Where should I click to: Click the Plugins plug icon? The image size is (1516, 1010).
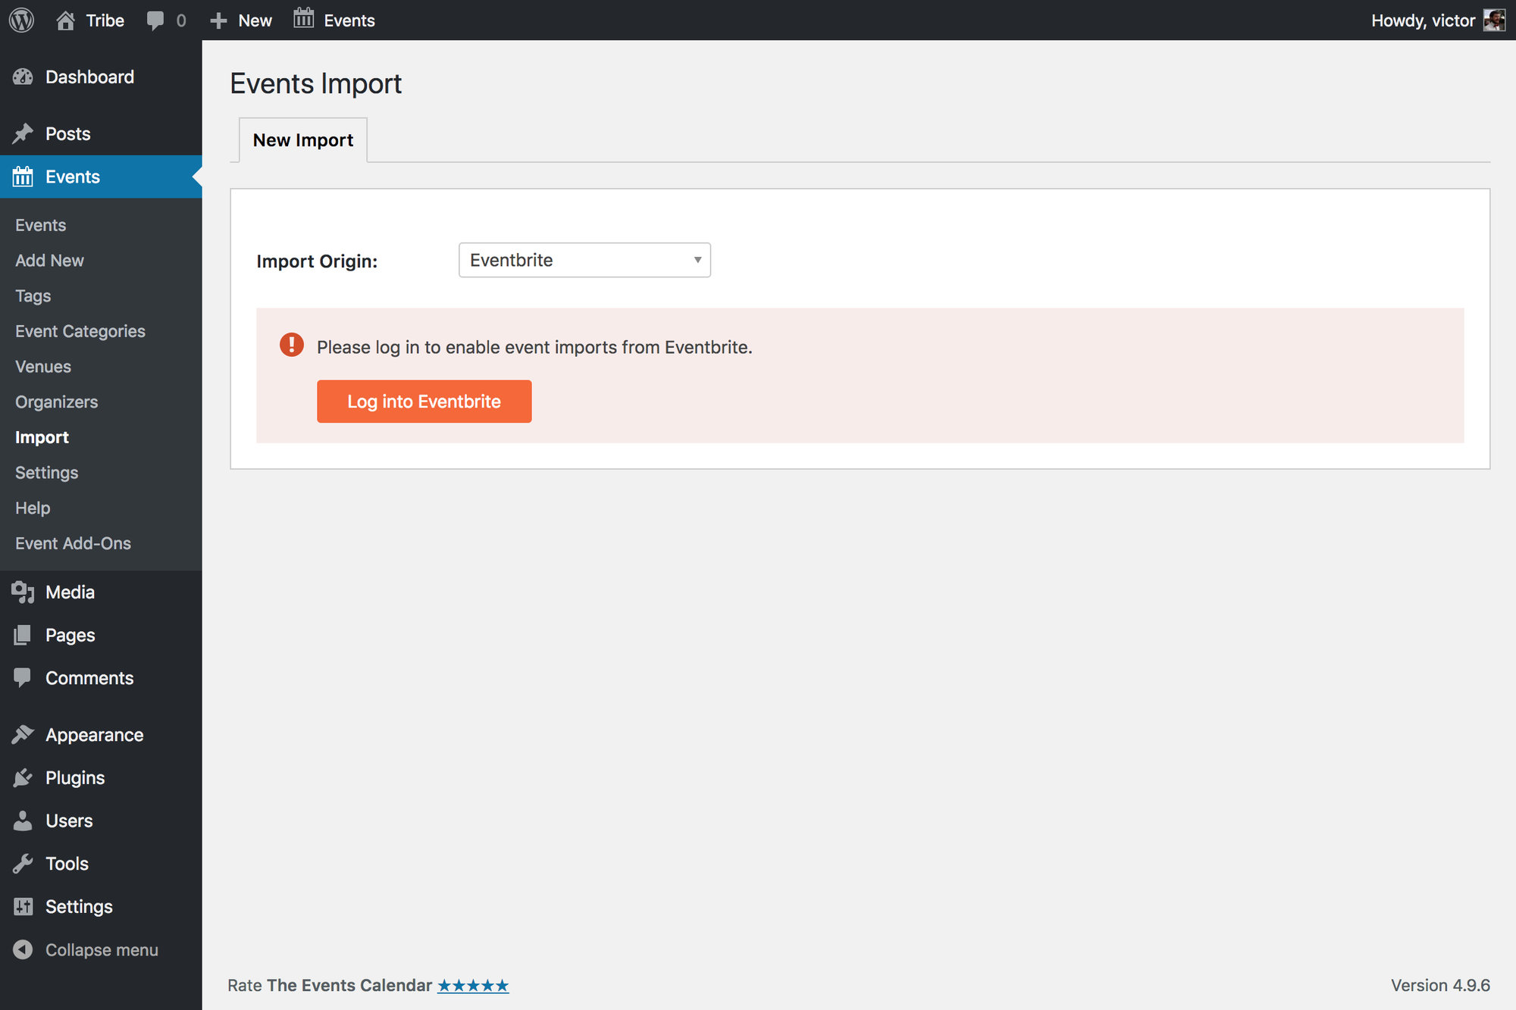[x=23, y=778]
